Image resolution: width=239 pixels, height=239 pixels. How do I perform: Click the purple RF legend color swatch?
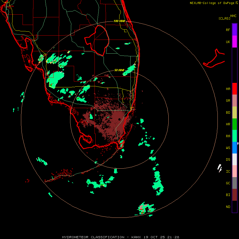pyautogui.click(x=234, y=30)
